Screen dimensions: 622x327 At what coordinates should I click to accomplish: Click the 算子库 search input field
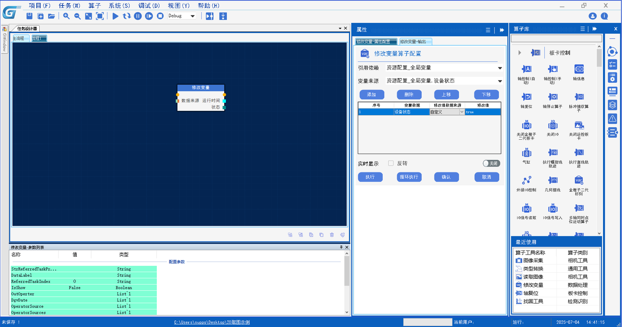[x=556, y=38]
